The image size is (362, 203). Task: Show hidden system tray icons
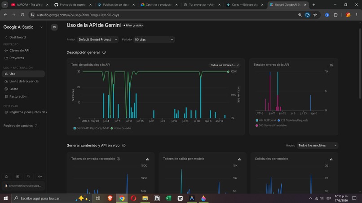310,198
